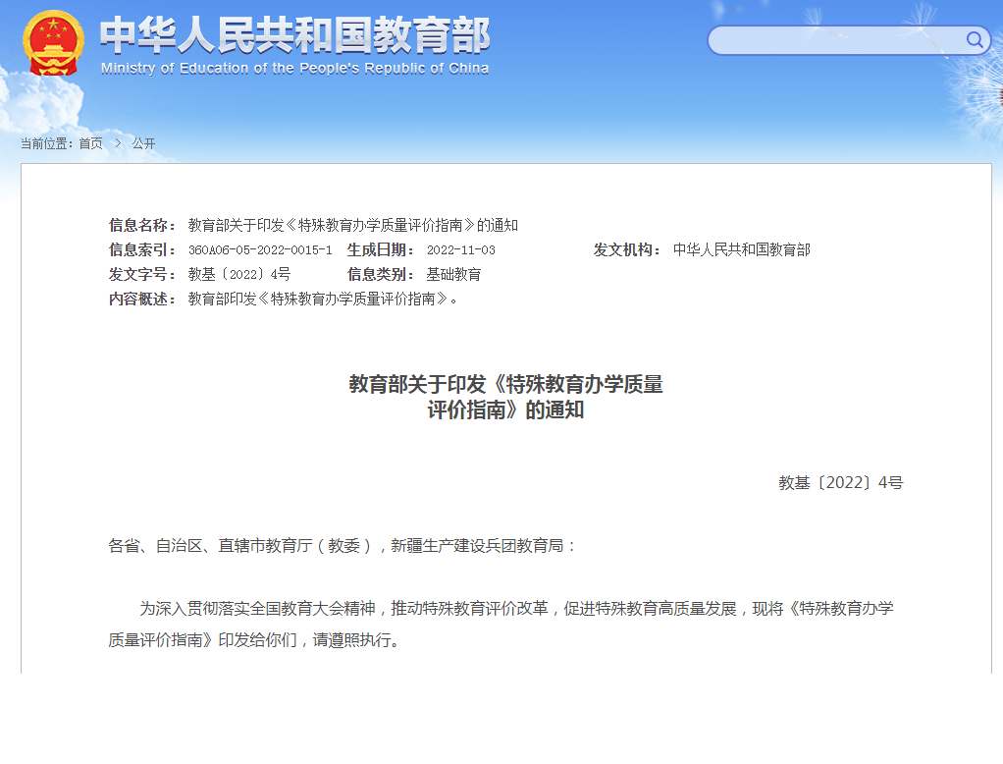Select the 信息名称 field label

tap(142, 225)
